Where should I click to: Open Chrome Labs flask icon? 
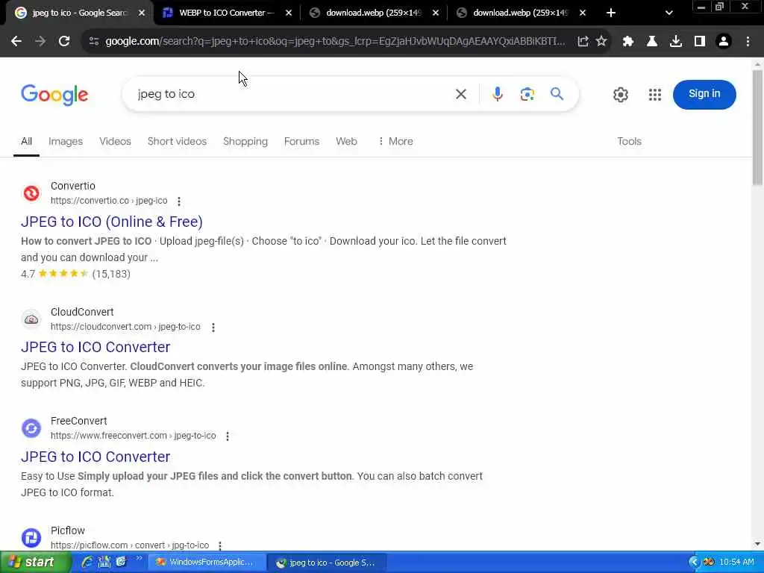[652, 42]
